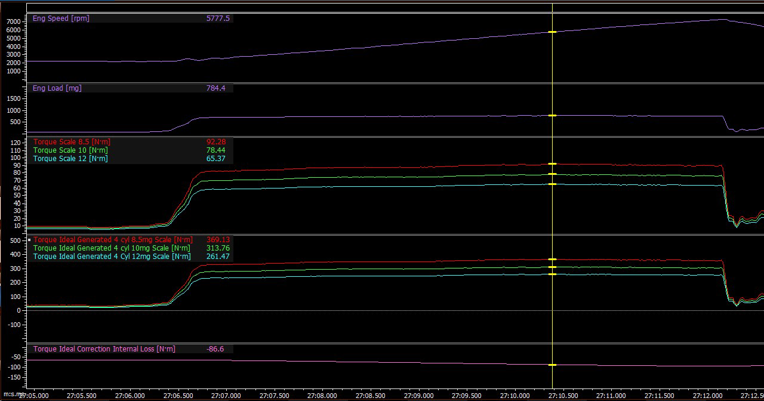Click the Eng Speed value 5777.5
764x401 pixels.
(218, 18)
